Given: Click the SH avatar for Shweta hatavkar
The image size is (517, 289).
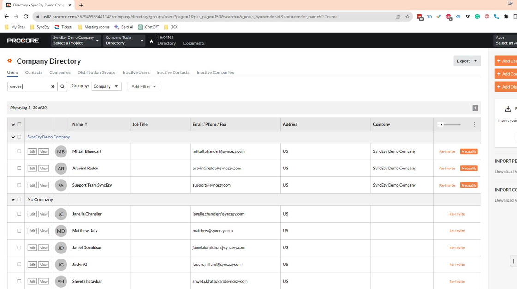Looking at the screenshot, I should point(61,282).
